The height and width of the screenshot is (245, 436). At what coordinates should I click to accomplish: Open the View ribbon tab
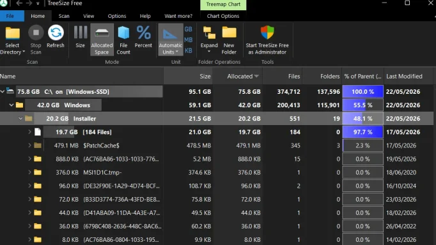[89, 16]
